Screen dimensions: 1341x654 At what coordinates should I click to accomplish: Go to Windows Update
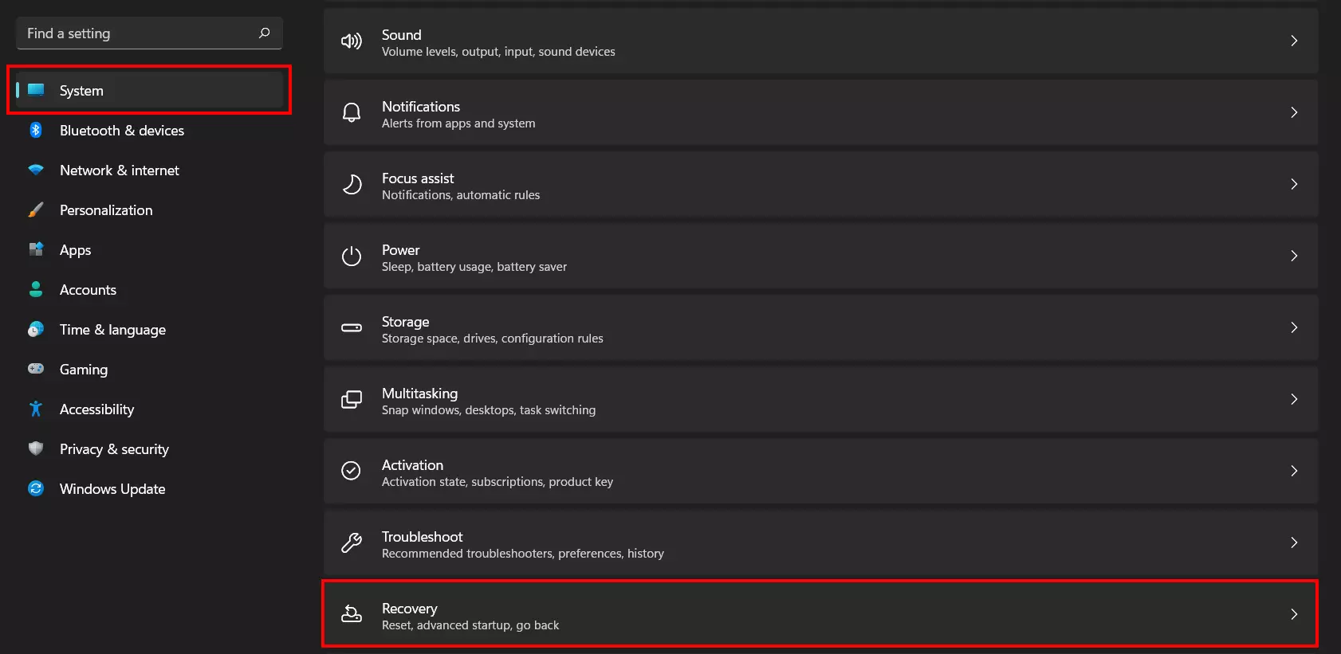149,488
